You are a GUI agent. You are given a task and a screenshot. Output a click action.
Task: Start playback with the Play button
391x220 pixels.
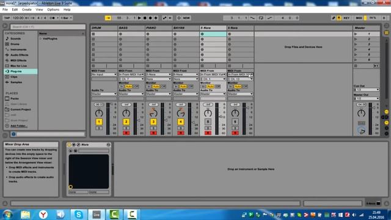139,18
